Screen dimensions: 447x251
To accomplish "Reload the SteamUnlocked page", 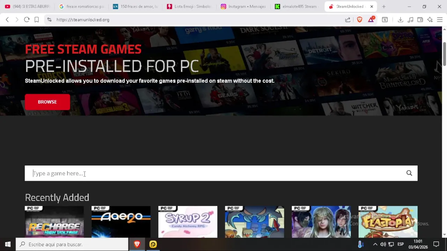I will (x=27, y=20).
